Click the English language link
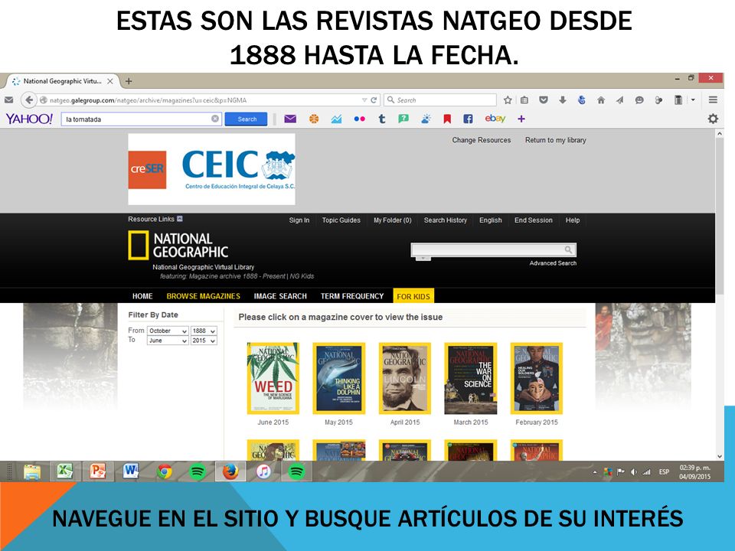 tap(490, 220)
